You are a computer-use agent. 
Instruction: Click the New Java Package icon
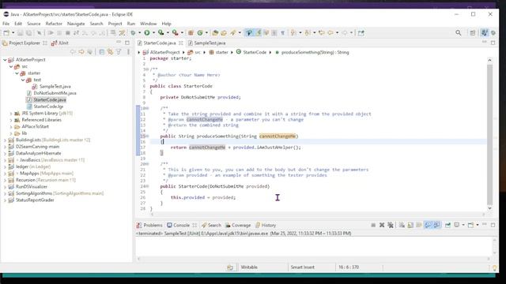coord(191,33)
